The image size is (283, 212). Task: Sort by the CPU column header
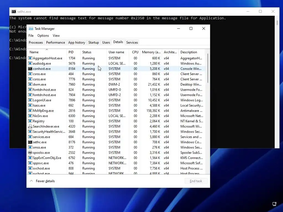point(135,52)
